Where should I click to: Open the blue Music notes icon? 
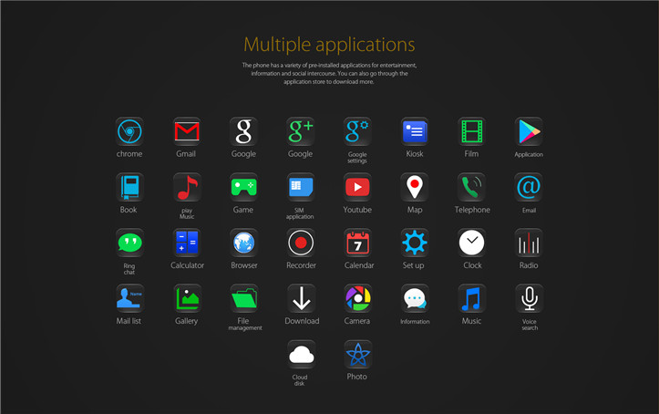[471, 298]
